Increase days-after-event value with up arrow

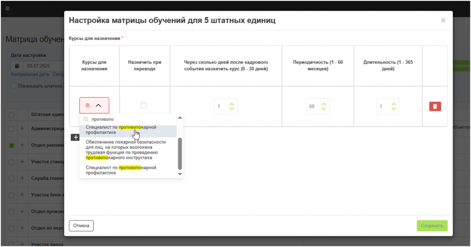tap(232, 103)
